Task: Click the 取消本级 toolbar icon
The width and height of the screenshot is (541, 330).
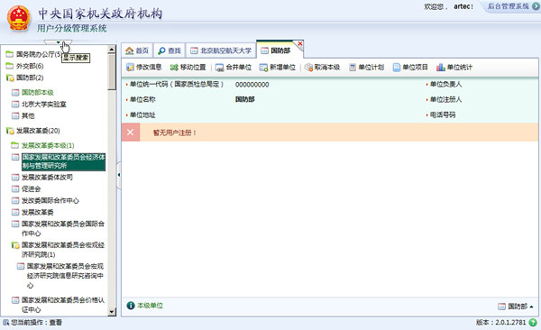Action: [x=308, y=68]
